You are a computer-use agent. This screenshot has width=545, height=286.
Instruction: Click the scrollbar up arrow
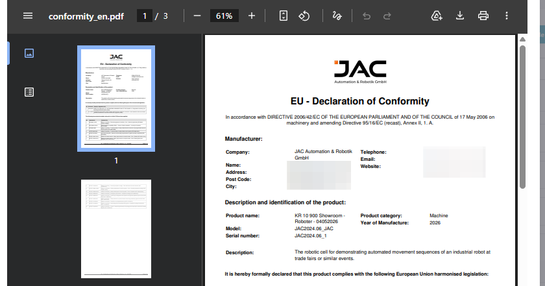(522, 40)
